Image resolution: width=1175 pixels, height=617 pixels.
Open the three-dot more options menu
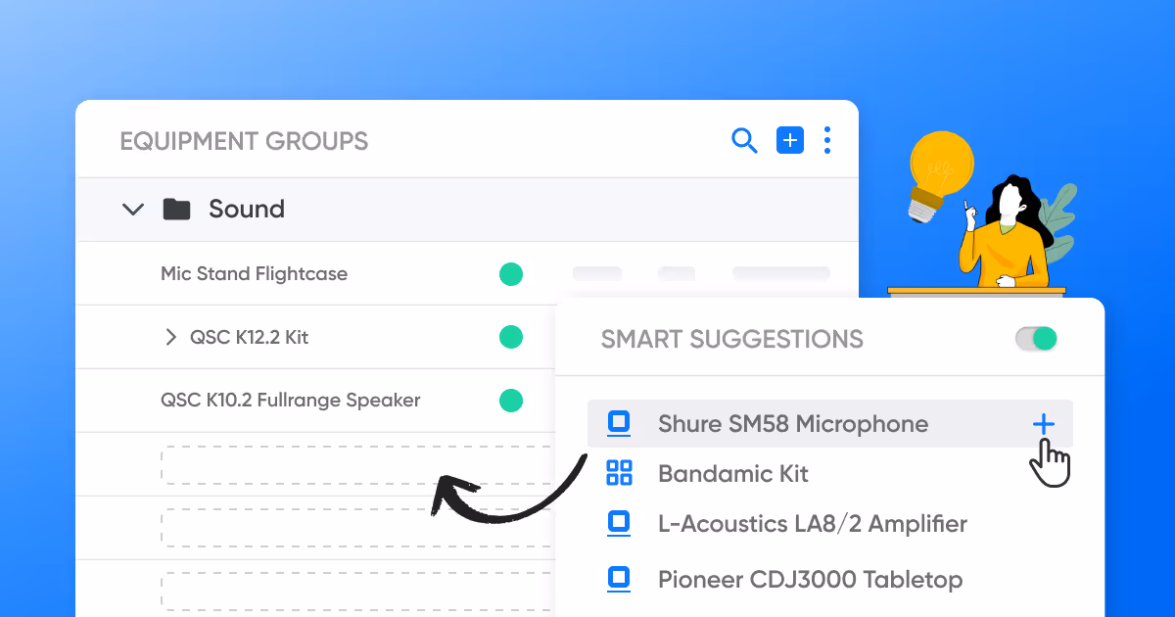pyautogui.click(x=827, y=140)
